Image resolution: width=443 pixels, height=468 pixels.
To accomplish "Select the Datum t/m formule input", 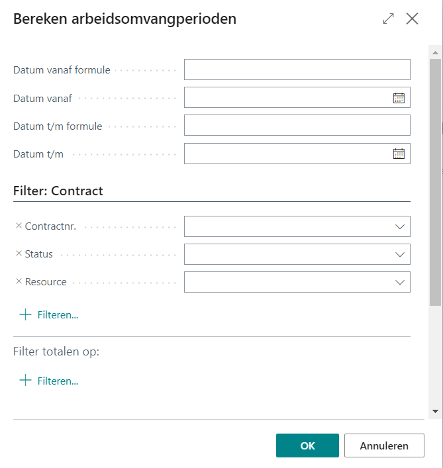I will pos(297,125).
